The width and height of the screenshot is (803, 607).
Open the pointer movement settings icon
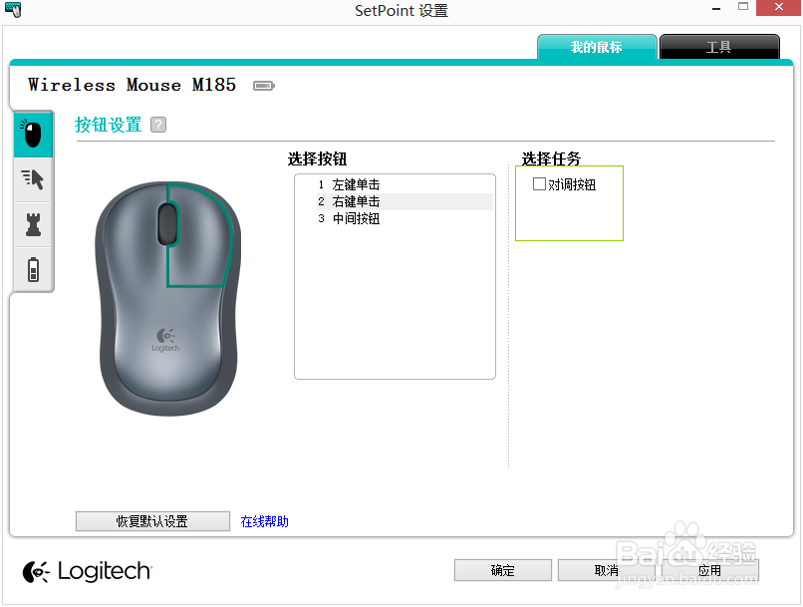coord(33,179)
